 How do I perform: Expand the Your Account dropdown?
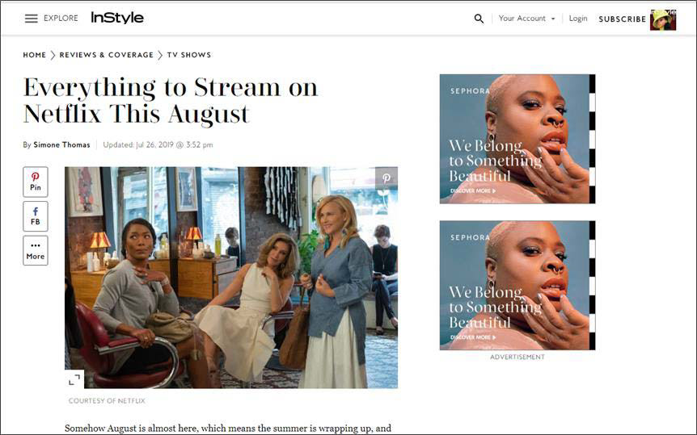point(526,19)
